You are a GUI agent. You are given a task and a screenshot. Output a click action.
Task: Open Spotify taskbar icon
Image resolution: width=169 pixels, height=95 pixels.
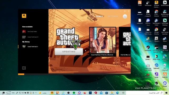point(74,93)
